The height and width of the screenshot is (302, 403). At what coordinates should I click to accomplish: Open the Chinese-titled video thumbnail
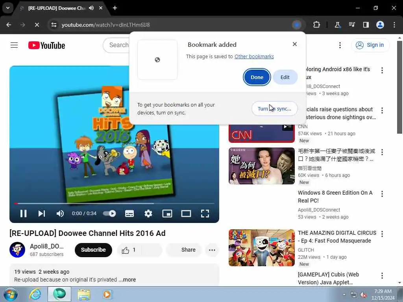pyautogui.click(x=261, y=166)
